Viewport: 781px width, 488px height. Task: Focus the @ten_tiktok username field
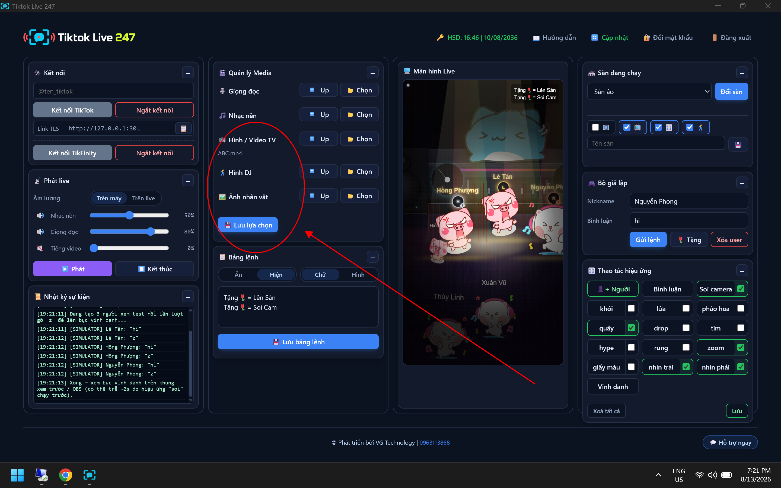pos(113,91)
